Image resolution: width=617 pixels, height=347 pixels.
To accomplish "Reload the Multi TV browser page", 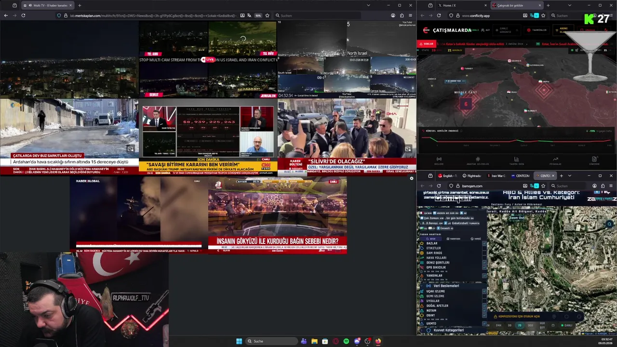I will click(x=23, y=15).
